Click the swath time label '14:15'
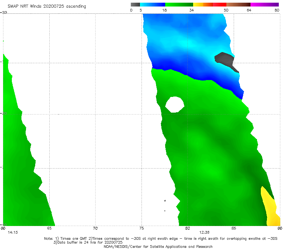The image size is (283, 249). coord(13,233)
